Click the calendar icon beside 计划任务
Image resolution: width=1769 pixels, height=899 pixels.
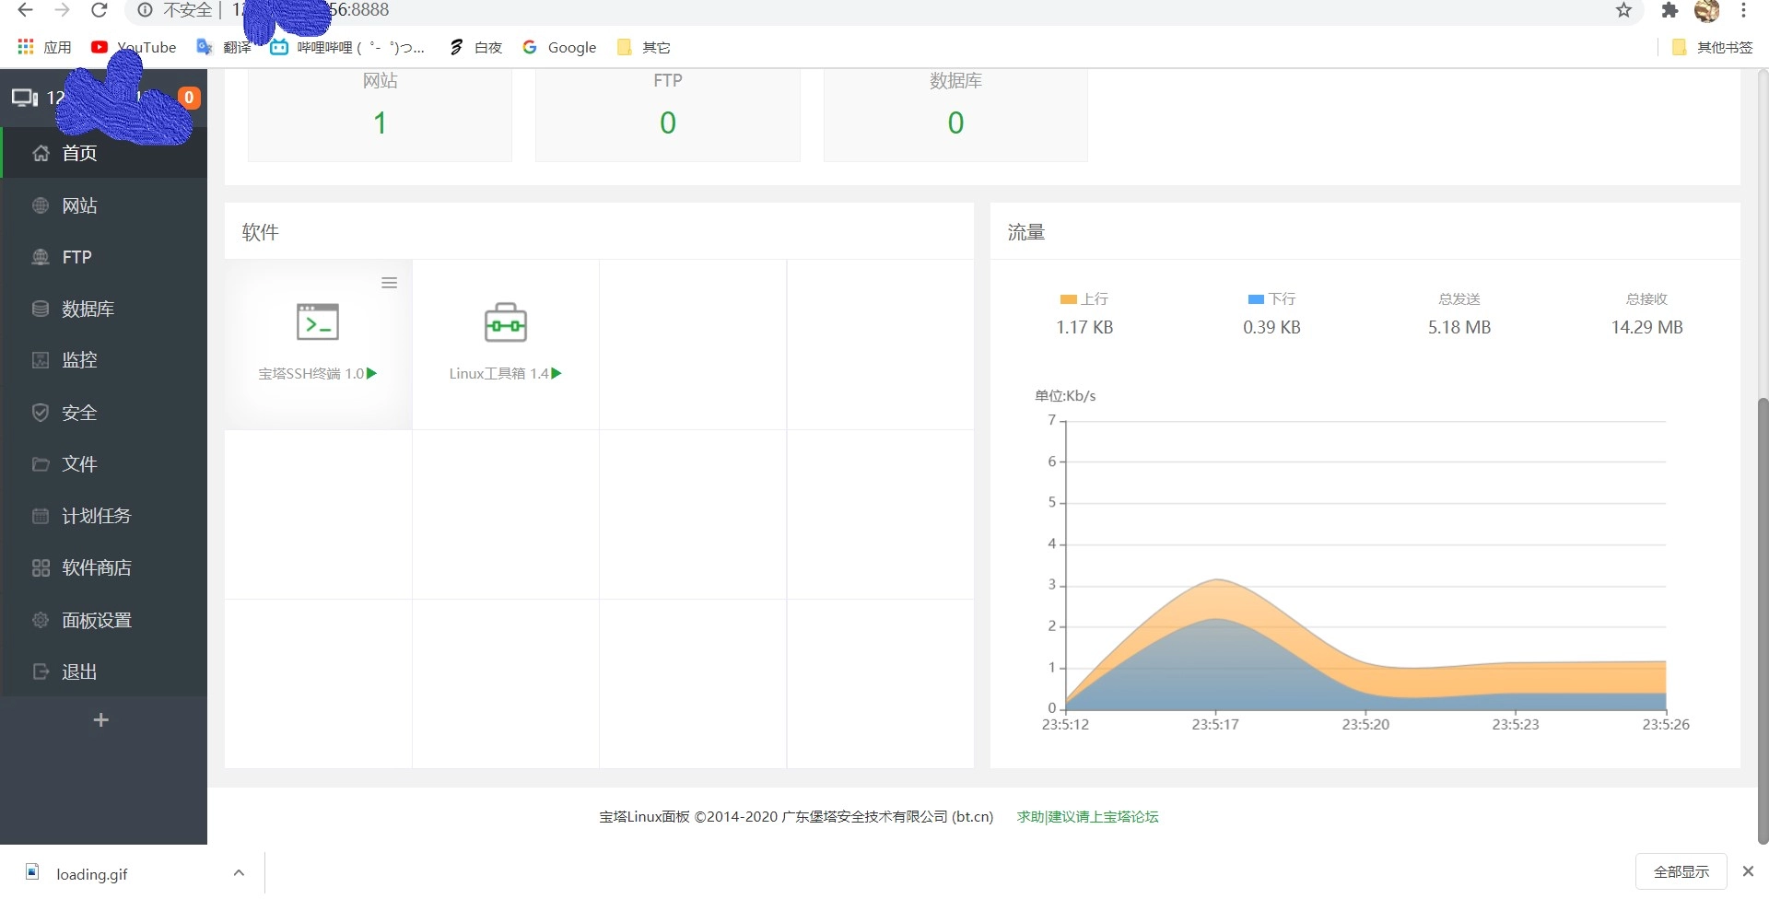(x=41, y=516)
